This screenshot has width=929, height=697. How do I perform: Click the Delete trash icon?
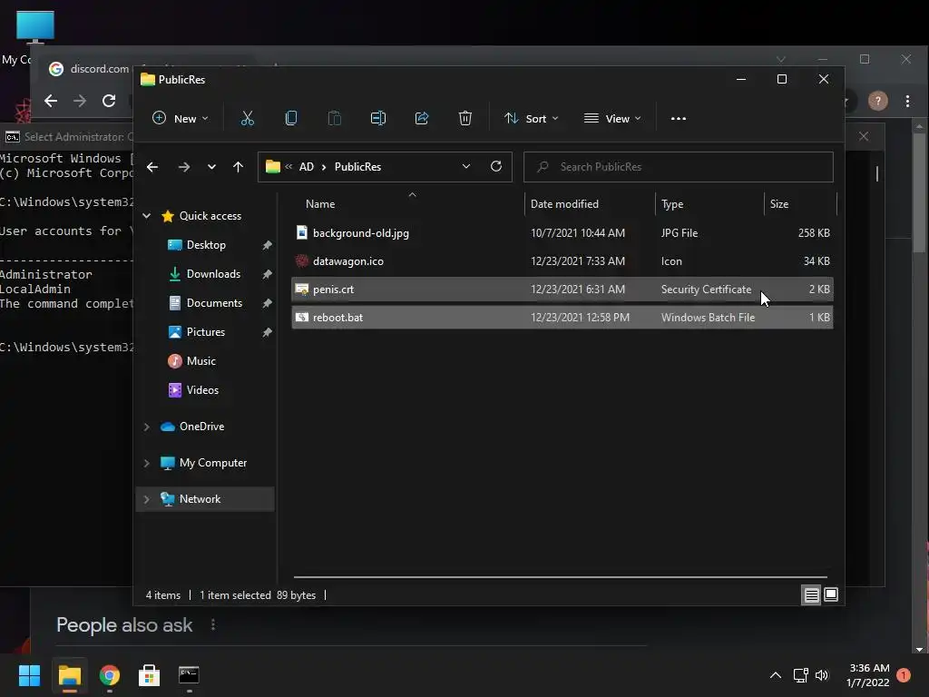pyautogui.click(x=465, y=119)
